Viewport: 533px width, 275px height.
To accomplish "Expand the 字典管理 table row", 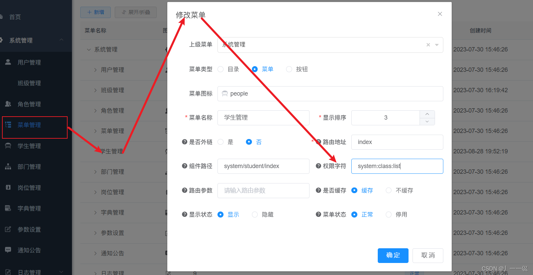I will (x=95, y=213).
